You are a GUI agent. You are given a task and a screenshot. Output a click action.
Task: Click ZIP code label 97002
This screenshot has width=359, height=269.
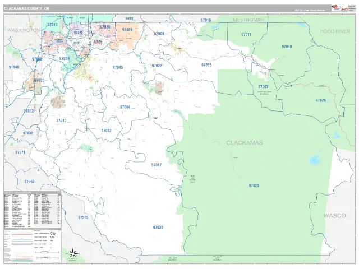29,111
